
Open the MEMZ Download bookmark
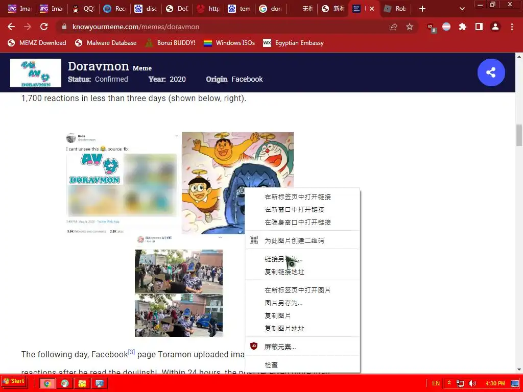37,43
